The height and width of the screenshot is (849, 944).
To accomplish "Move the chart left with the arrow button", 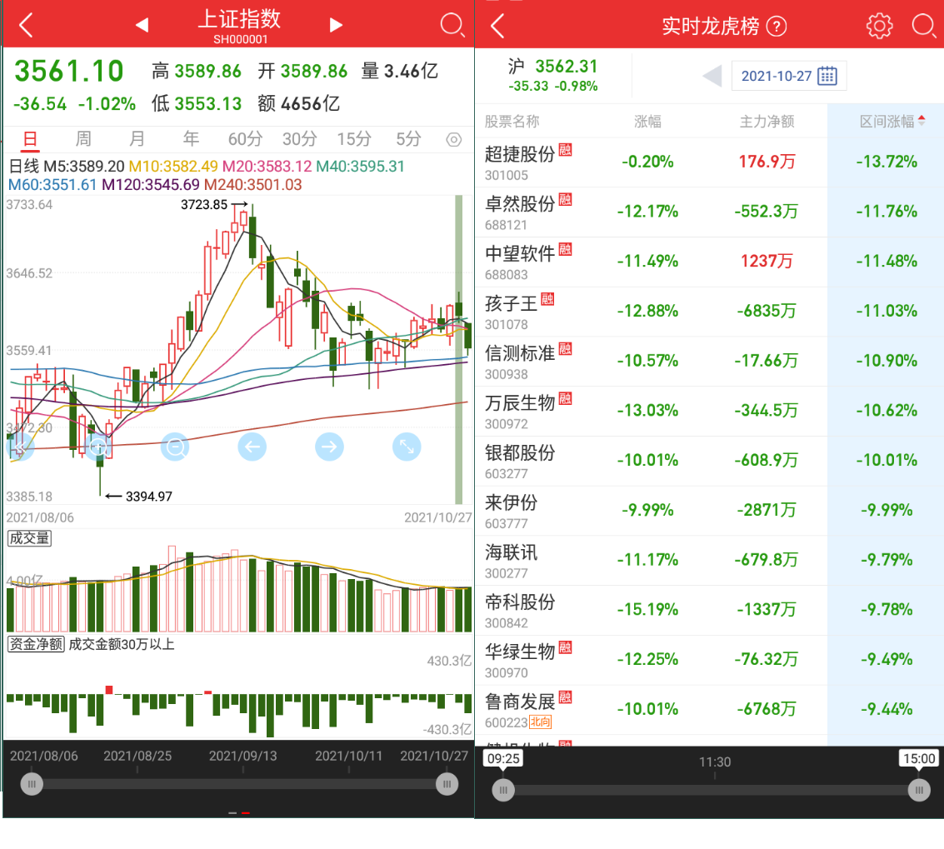I will tap(252, 447).
